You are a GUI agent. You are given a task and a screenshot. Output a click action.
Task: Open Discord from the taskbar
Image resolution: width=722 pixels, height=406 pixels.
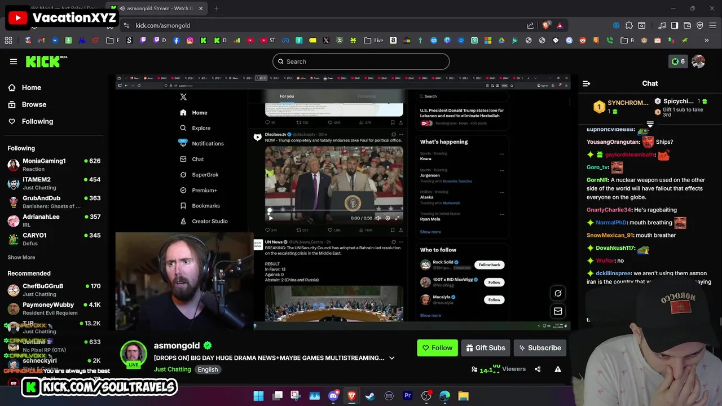tap(333, 396)
